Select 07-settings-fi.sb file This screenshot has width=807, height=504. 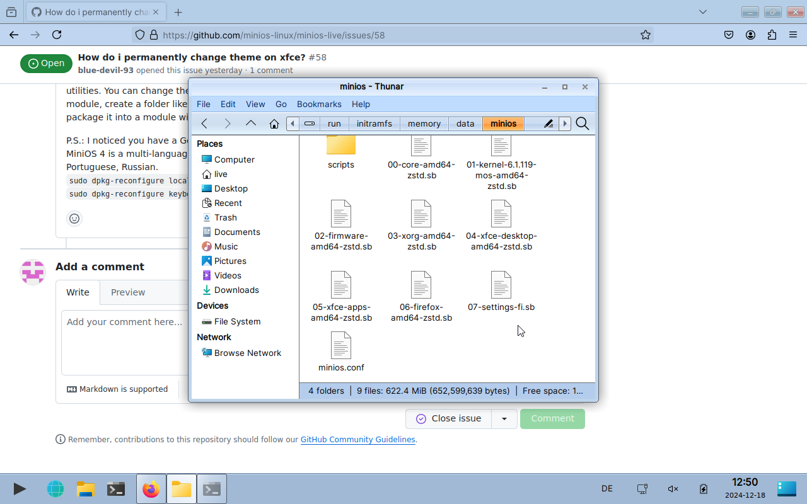coord(501,292)
